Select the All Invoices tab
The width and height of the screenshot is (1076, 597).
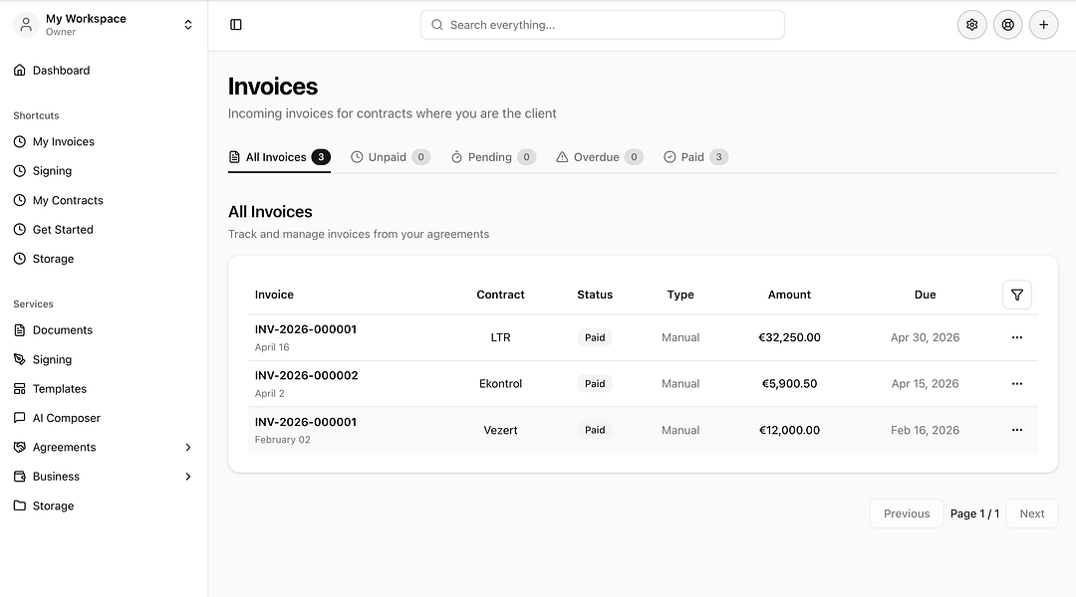[x=279, y=157]
